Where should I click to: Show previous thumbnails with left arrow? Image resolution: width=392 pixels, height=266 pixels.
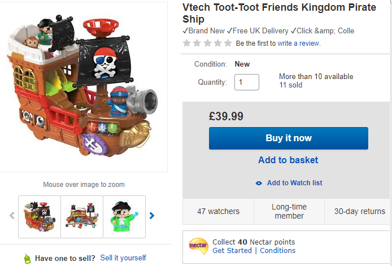click(11, 215)
